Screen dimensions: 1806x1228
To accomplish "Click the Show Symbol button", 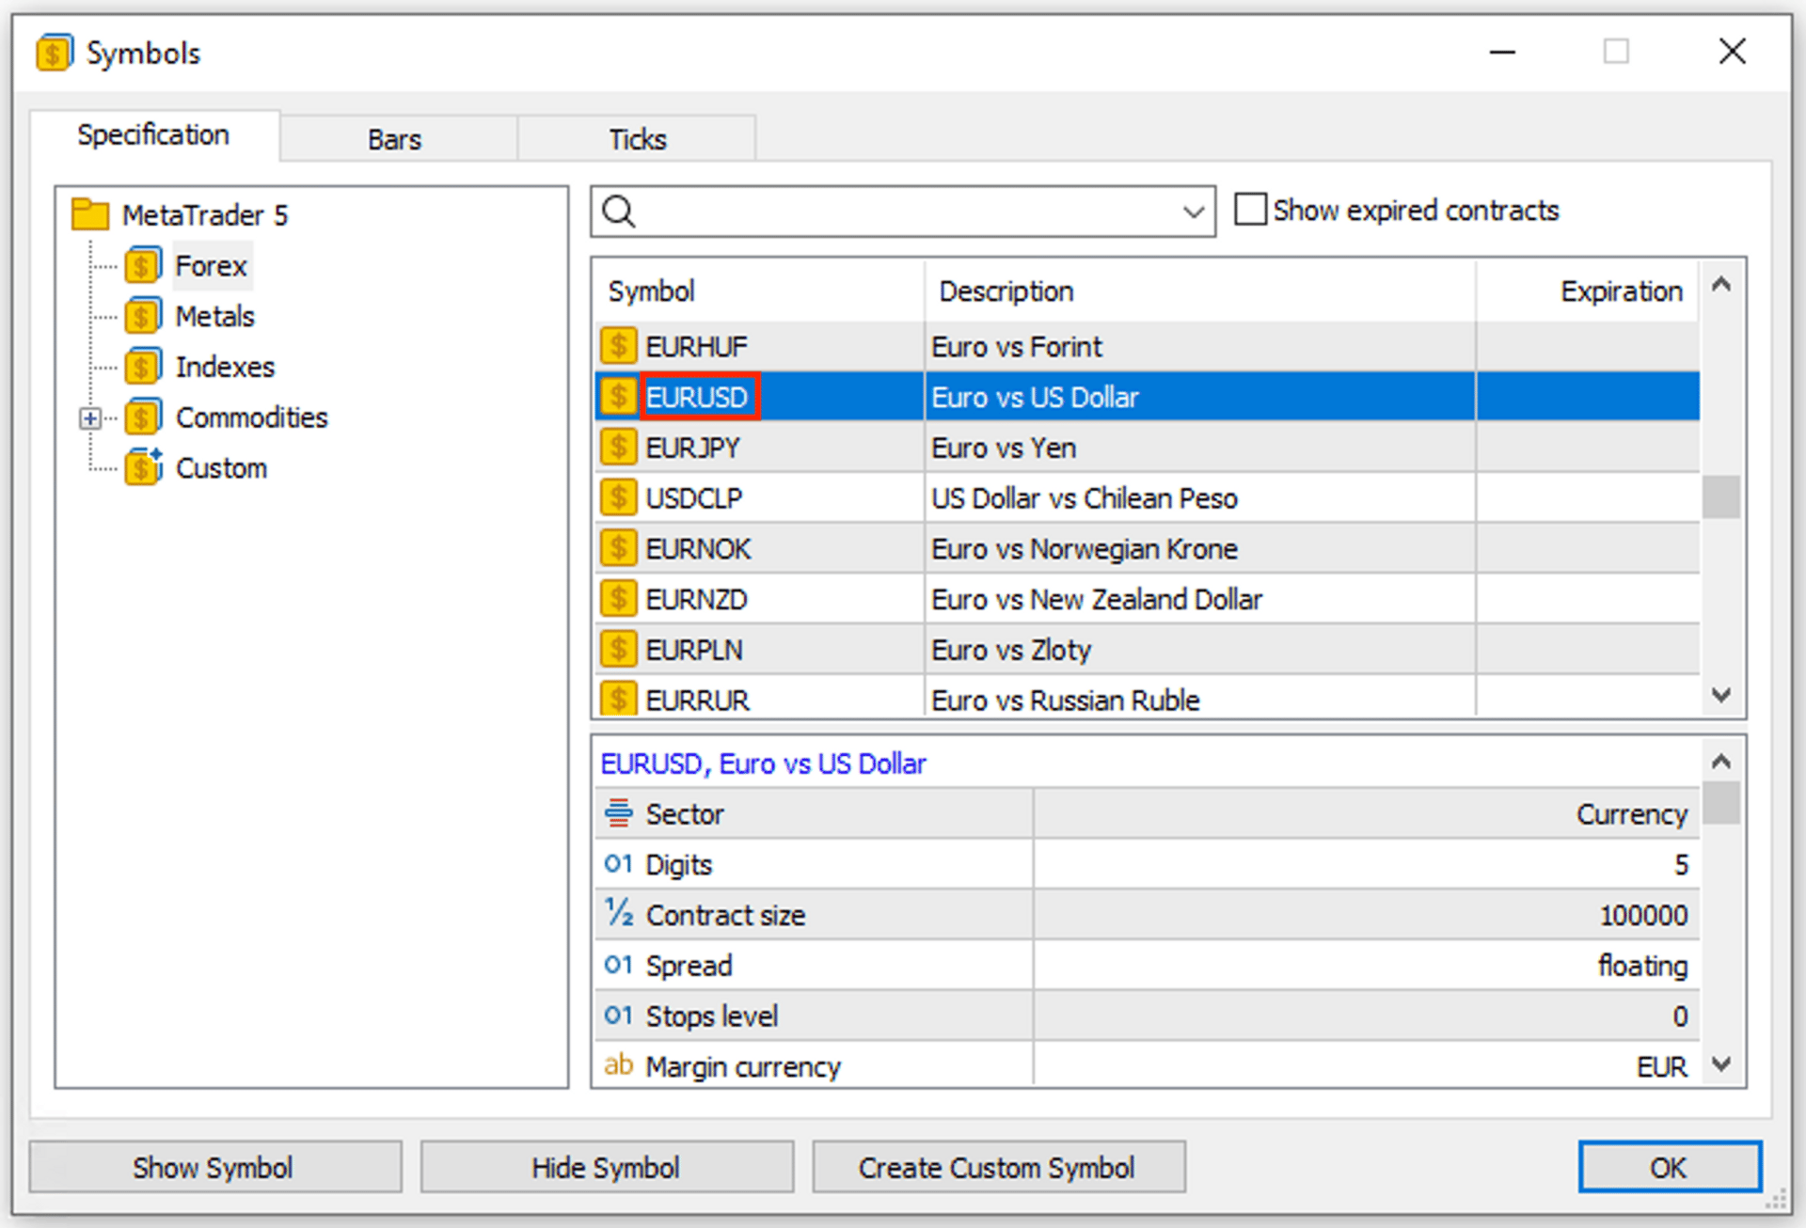I will pos(214,1167).
